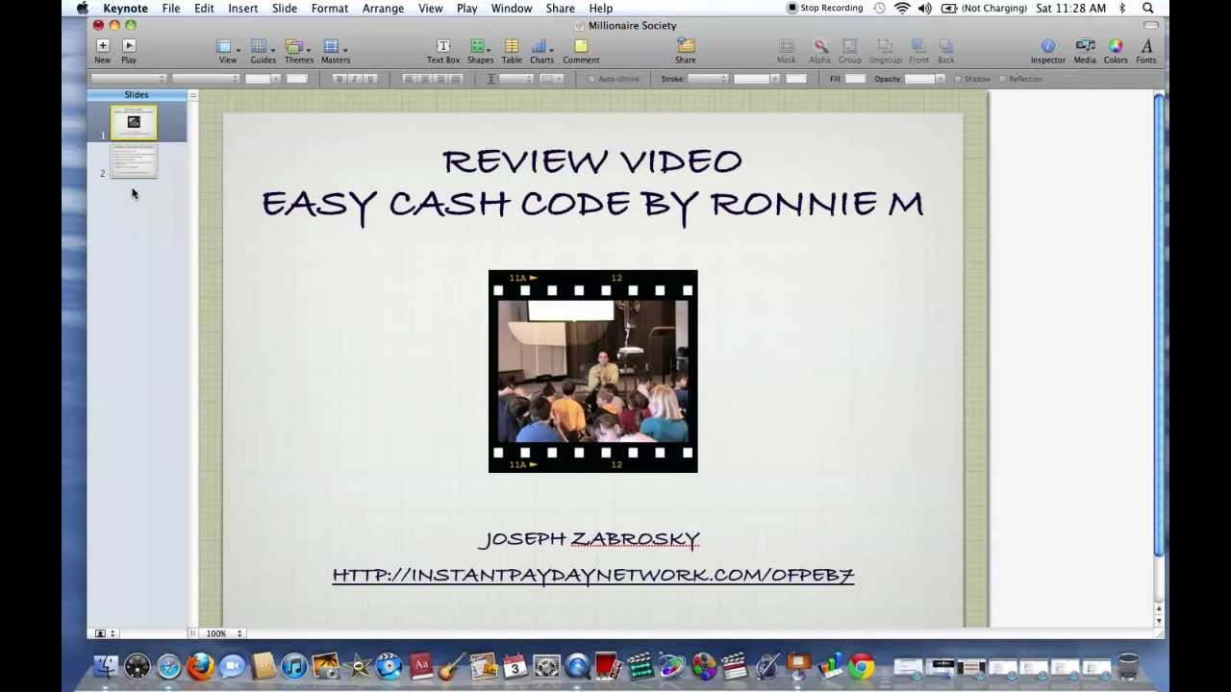Screen dimensions: 1231x692
Task: Bring object to Front
Action: (918, 51)
